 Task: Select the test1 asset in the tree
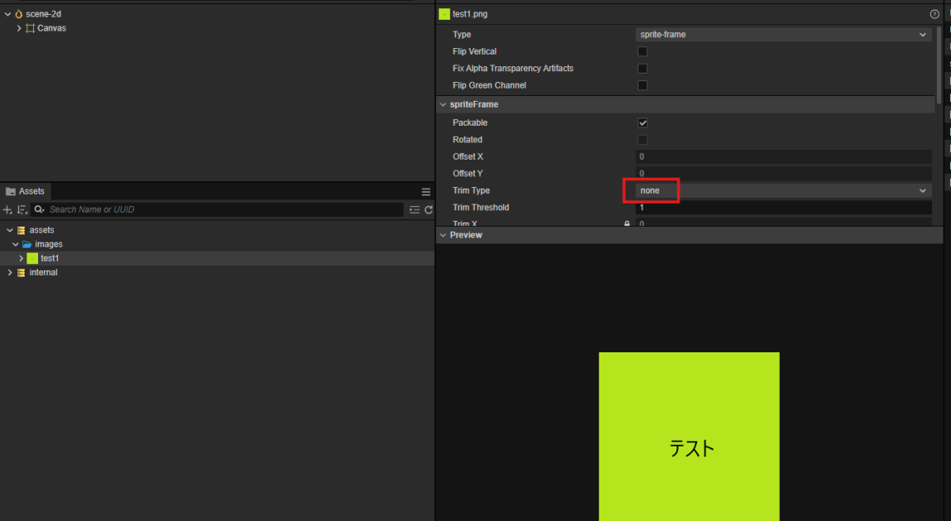point(50,259)
